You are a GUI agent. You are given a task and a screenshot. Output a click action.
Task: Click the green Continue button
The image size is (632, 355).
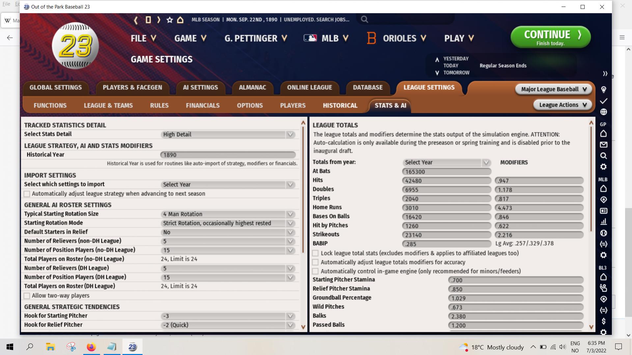click(550, 37)
